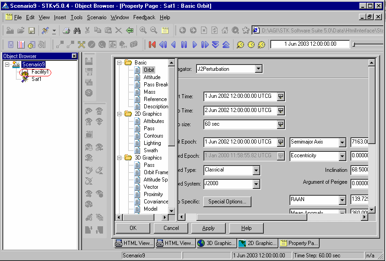Switch to the 2D Graphic window tab
Viewport: 386px width, 261px height.
coord(257,243)
